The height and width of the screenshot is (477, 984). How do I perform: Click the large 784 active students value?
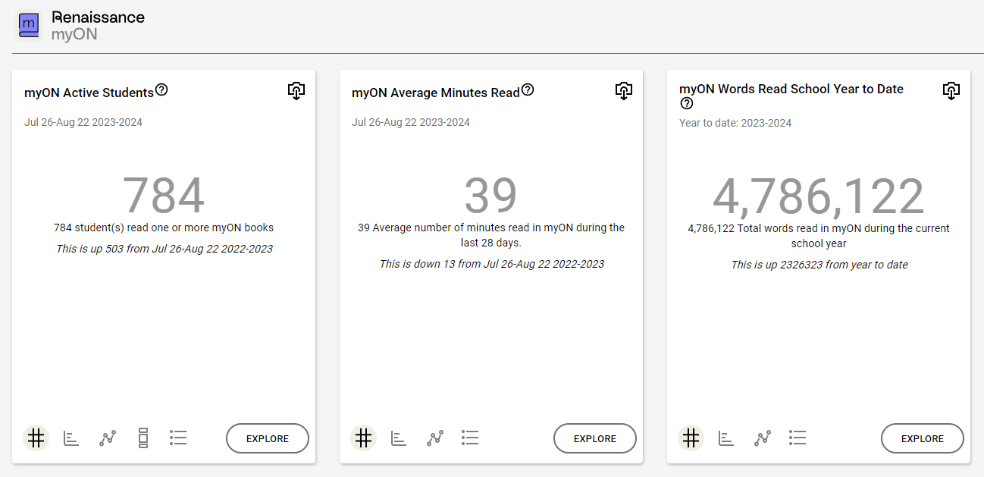click(x=164, y=196)
